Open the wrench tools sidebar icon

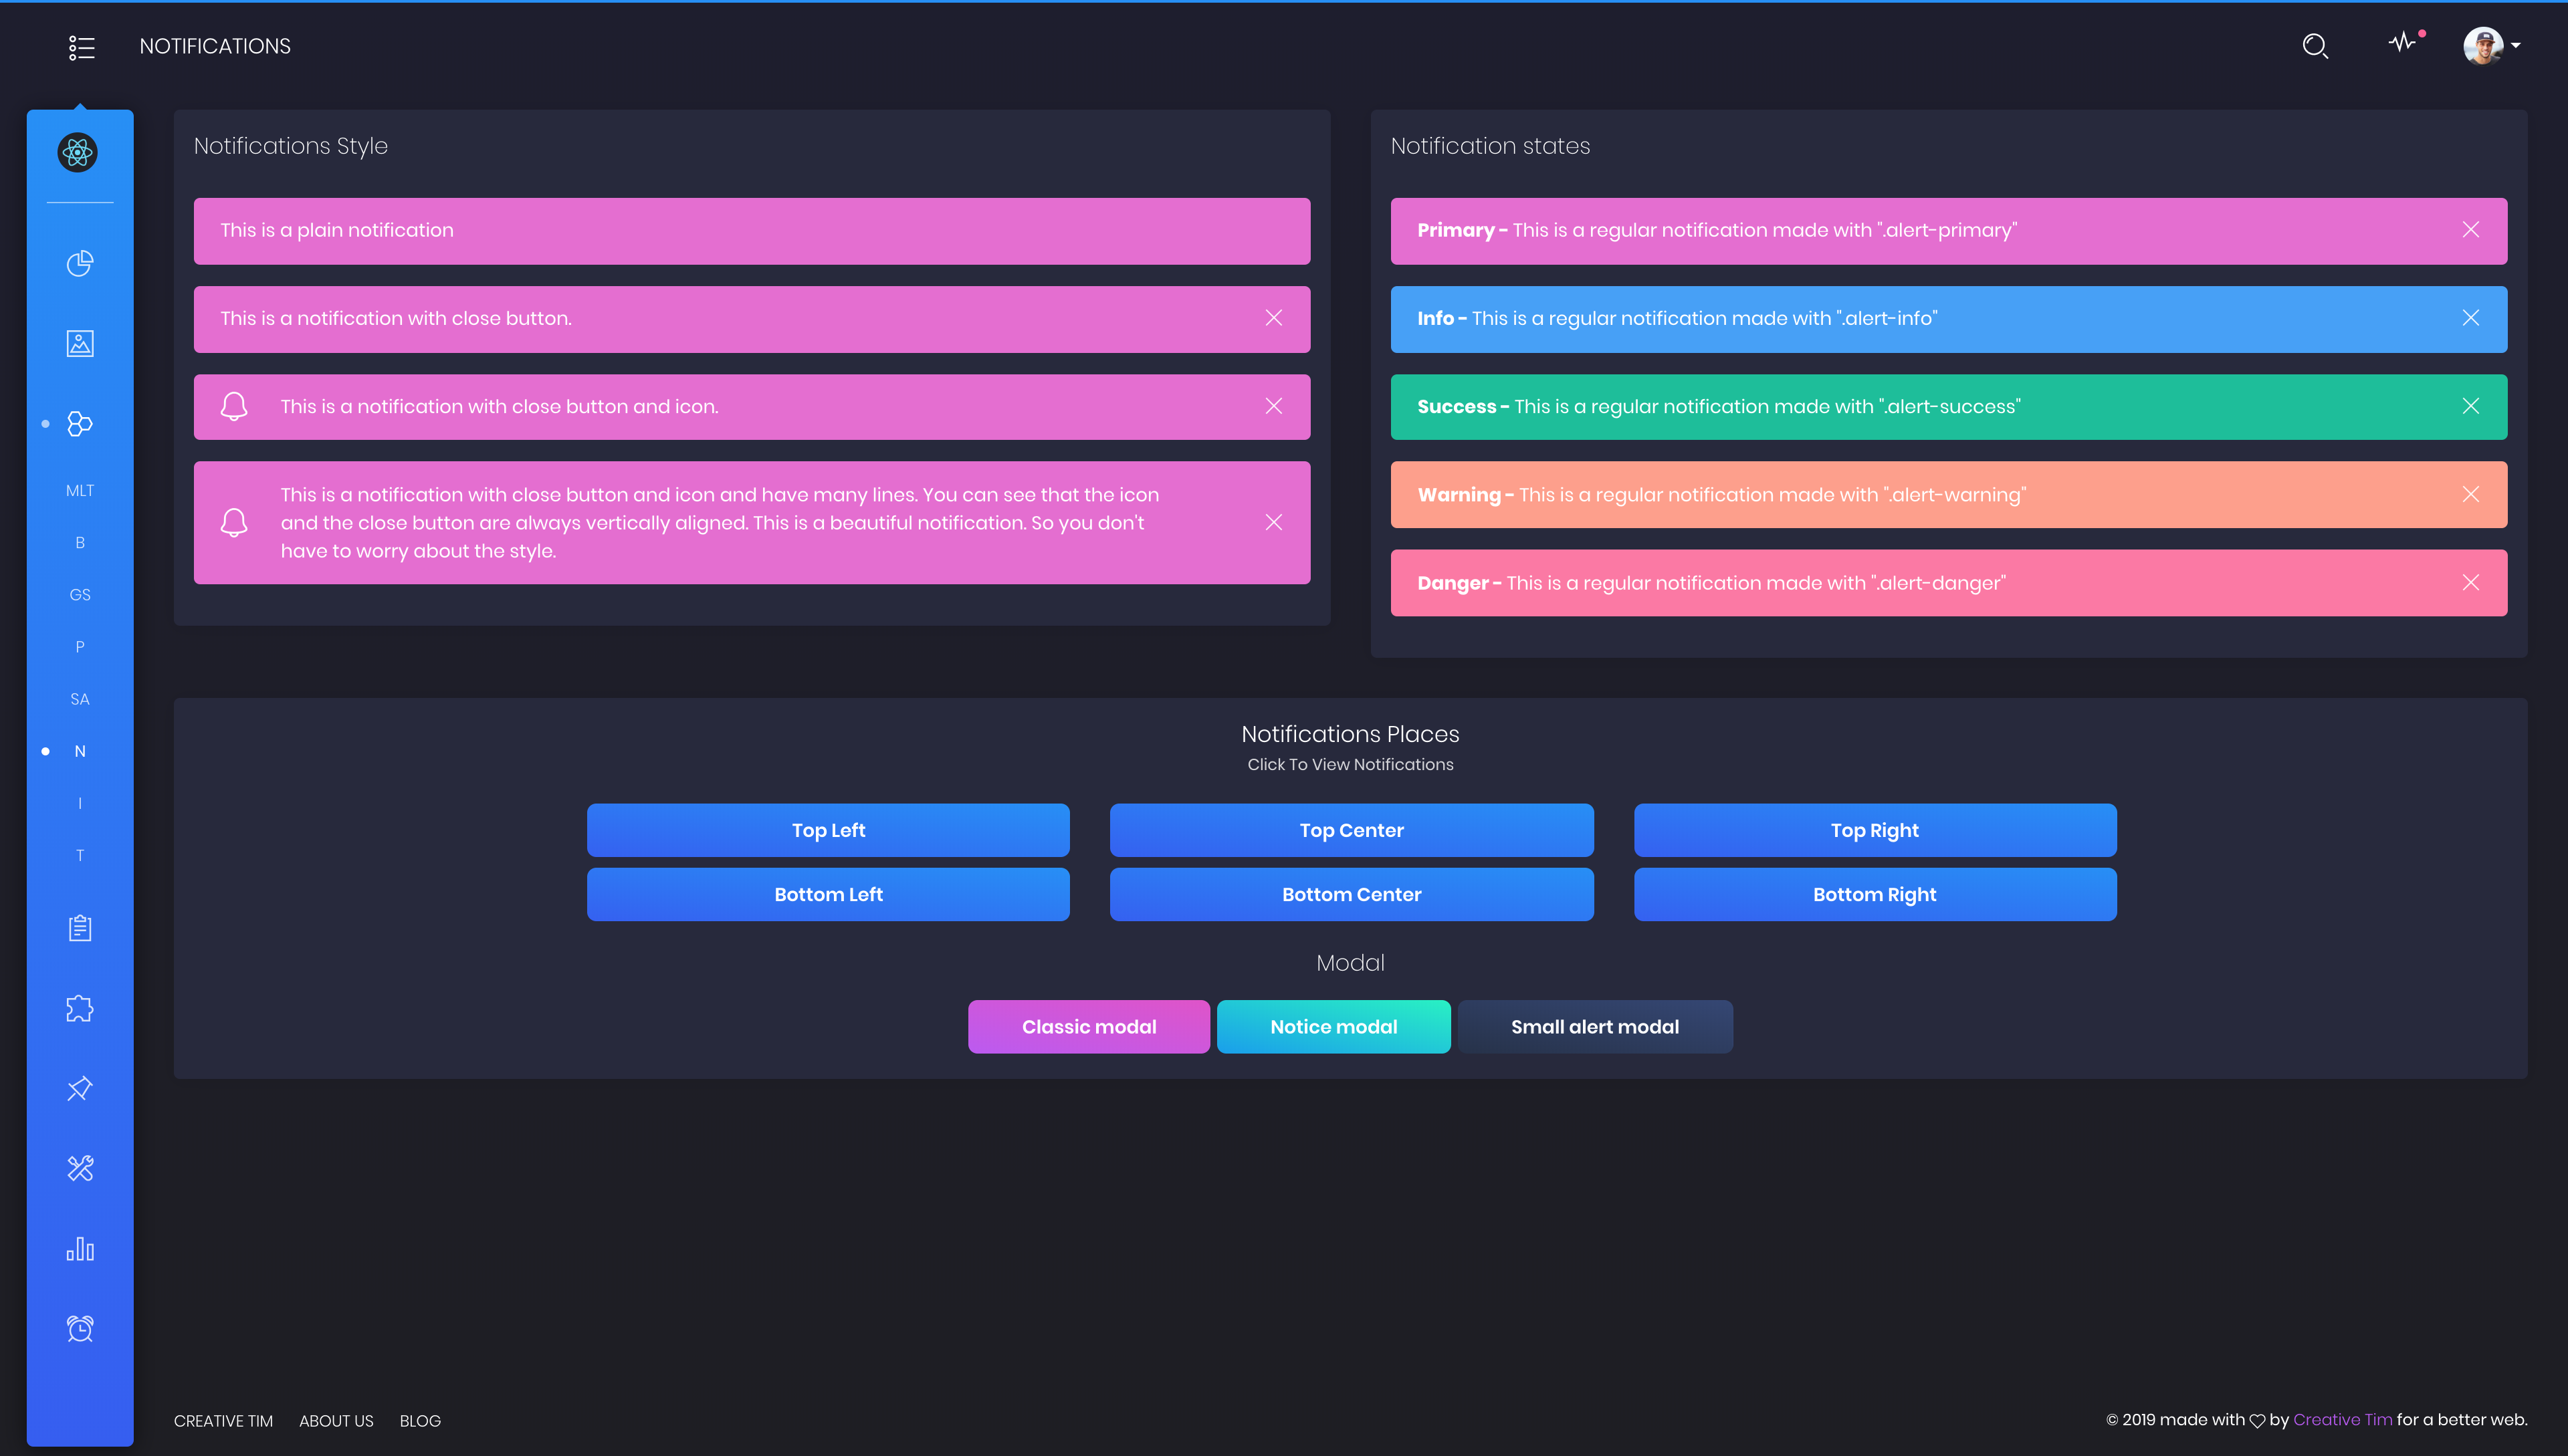pos(80,1168)
